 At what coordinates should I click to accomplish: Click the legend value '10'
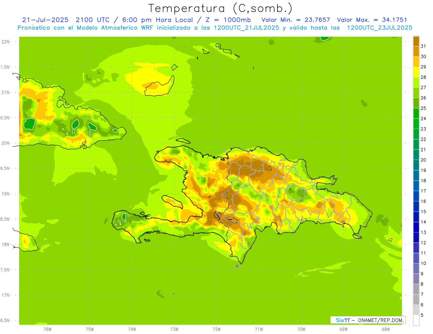423,263
